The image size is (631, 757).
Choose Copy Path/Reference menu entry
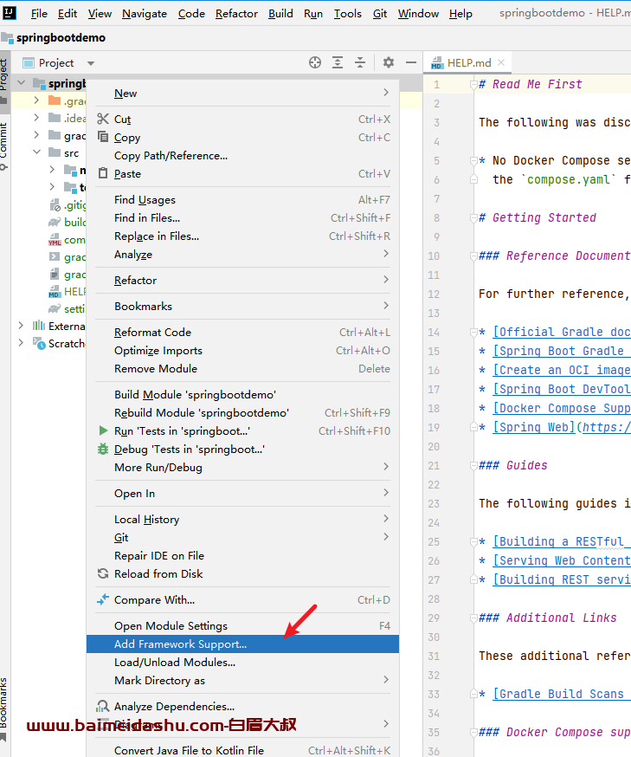(242, 155)
